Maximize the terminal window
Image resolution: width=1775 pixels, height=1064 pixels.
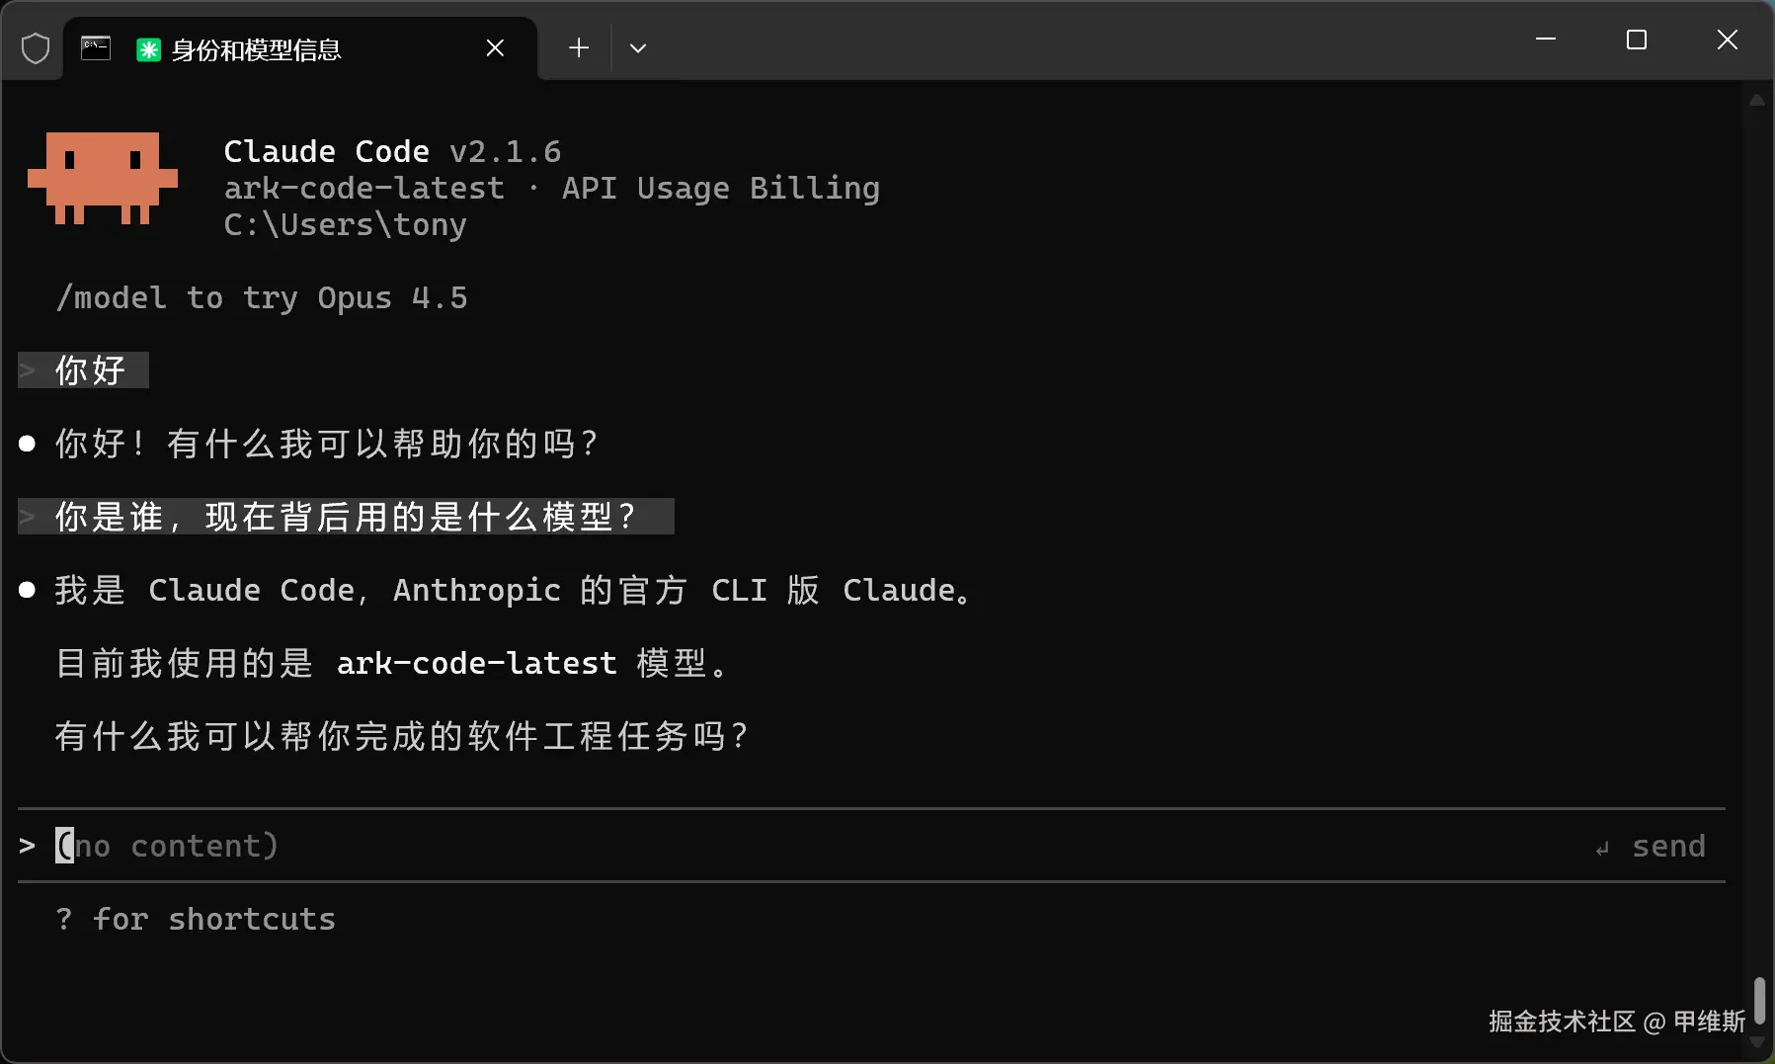pyautogui.click(x=1637, y=41)
